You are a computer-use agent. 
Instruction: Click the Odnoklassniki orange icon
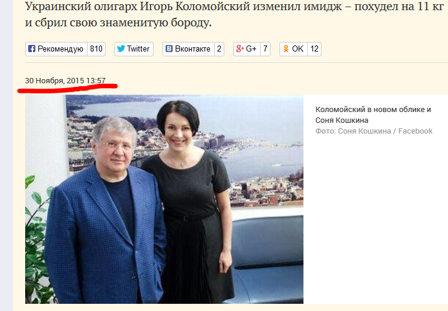pyautogui.click(x=285, y=49)
